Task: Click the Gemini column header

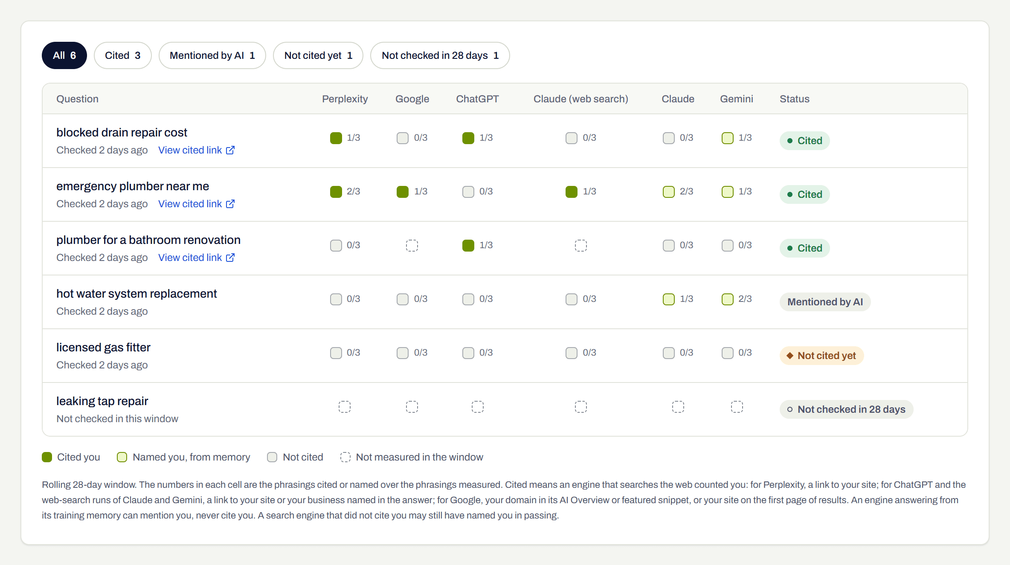Action: pos(737,99)
